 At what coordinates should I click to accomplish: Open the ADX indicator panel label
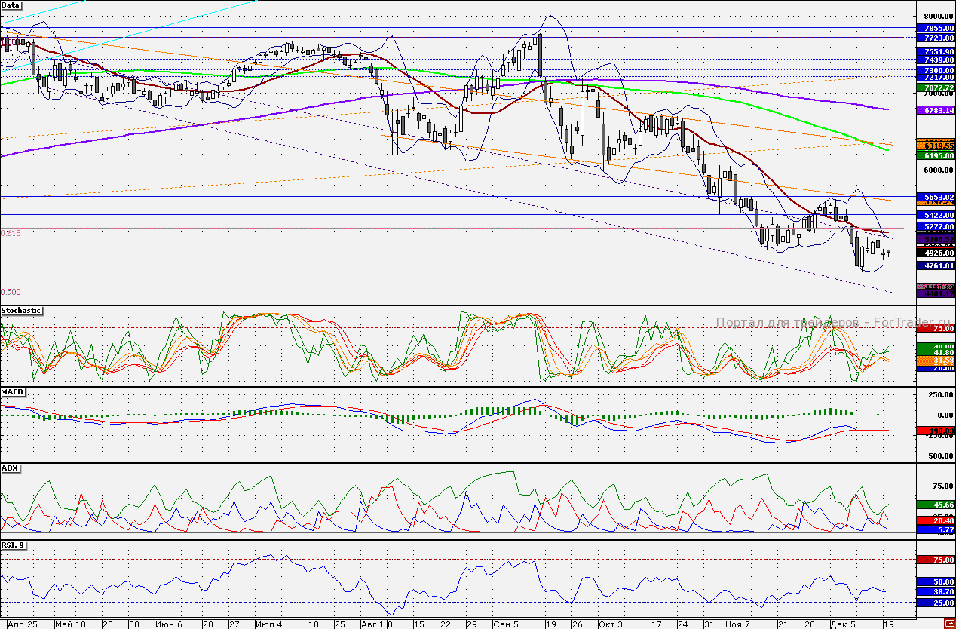(10, 468)
